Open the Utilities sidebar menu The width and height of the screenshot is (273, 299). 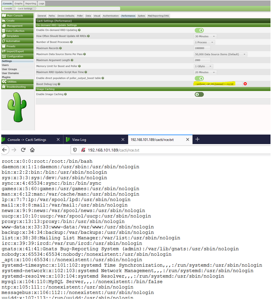point(17,82)
